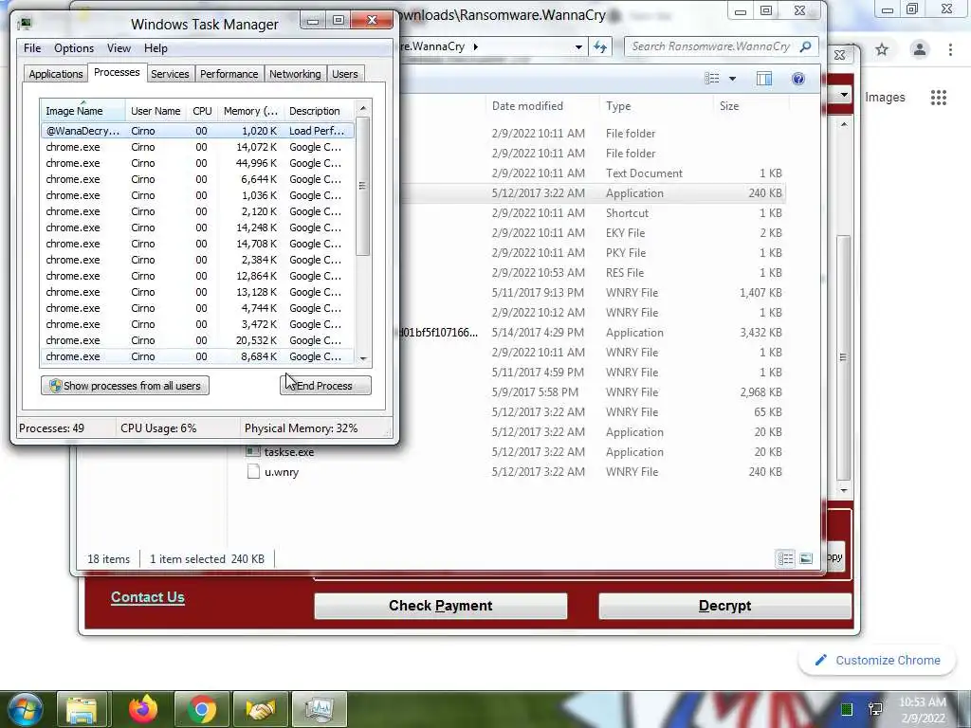Switch to the Applications tab
971x728 pixels.
pos(56,74)
